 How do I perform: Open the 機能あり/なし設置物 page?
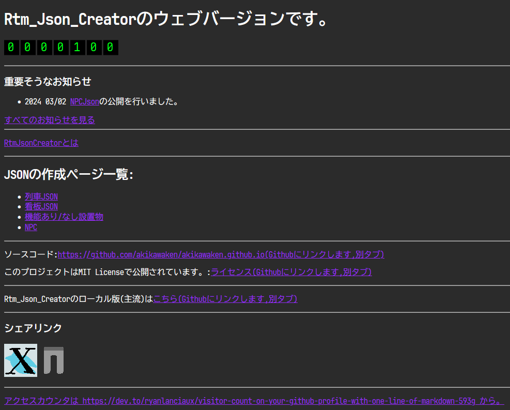click(x=64, y=217)
